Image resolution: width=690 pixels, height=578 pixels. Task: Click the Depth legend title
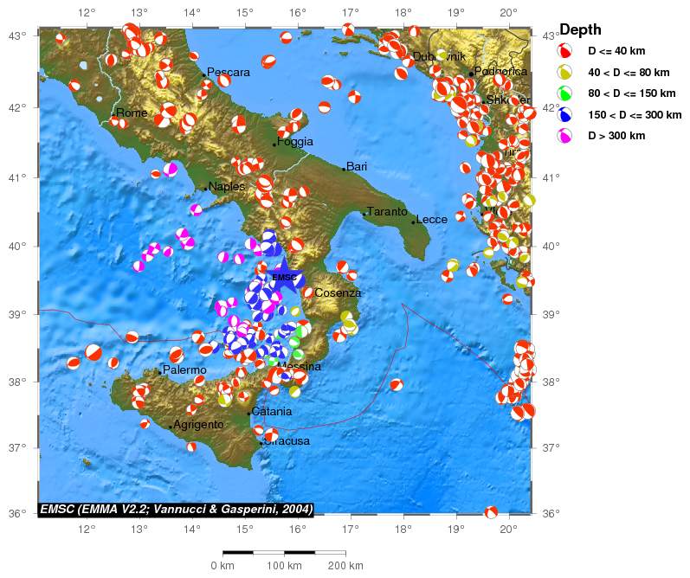tap(580, 29)
